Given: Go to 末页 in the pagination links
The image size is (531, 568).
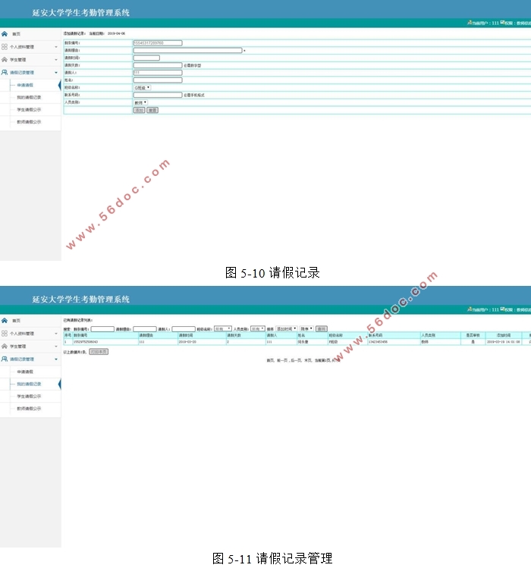Looking at the screenshot, I should [x=308, y=360].
